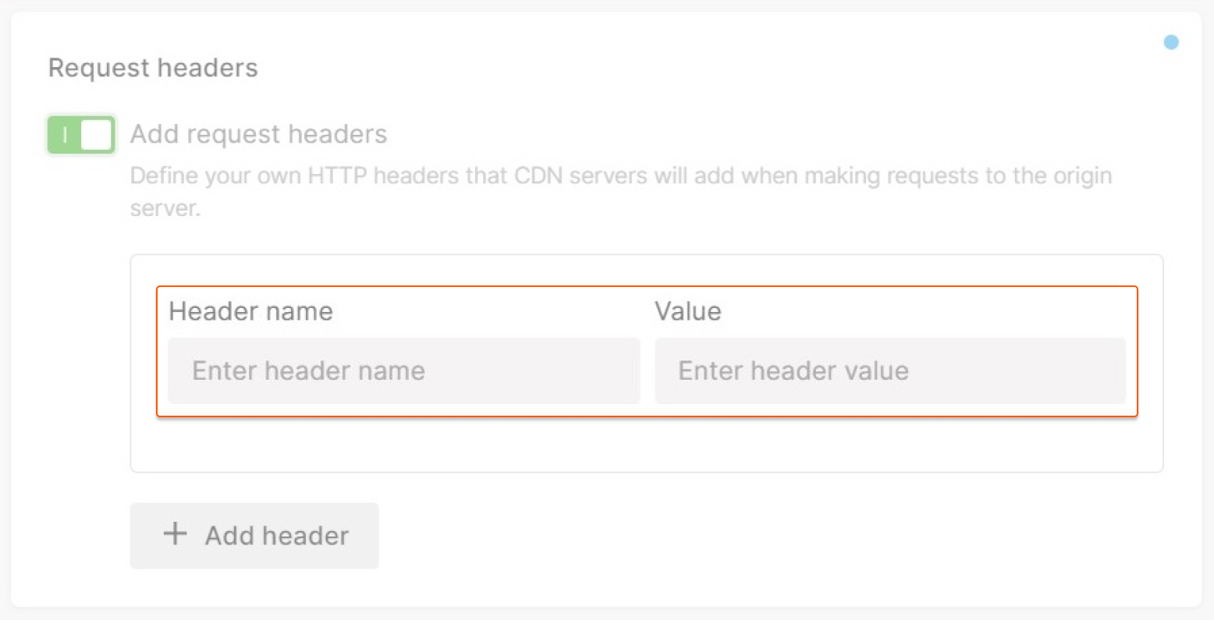Click the 'Enter header name' placeholder text
Image resolution: width=1214 pixels, height=620 pixels.
(x=308, y=370)
